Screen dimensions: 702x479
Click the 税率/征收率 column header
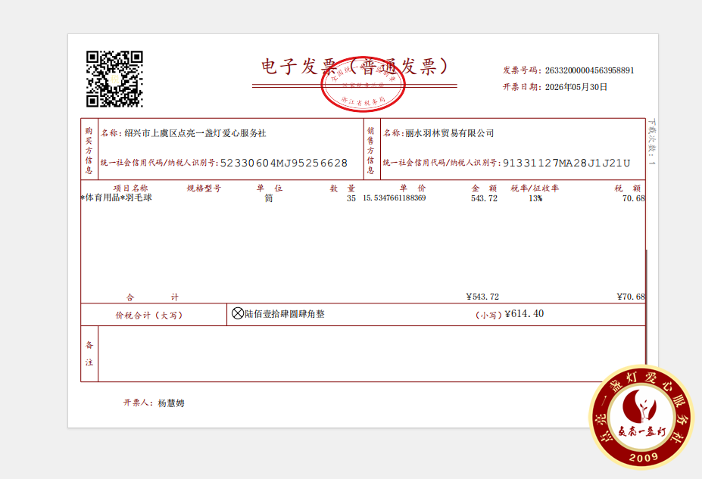click(x=535, y=188)
